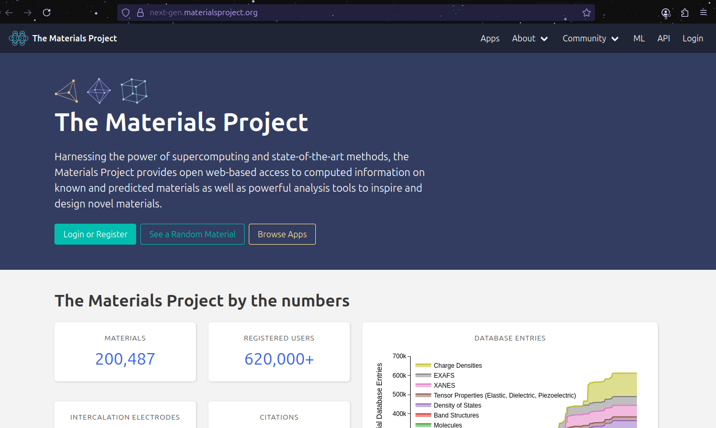Toggle the XANES legend entry
Viewport: 716px width, 428px height.
[435, 386]
